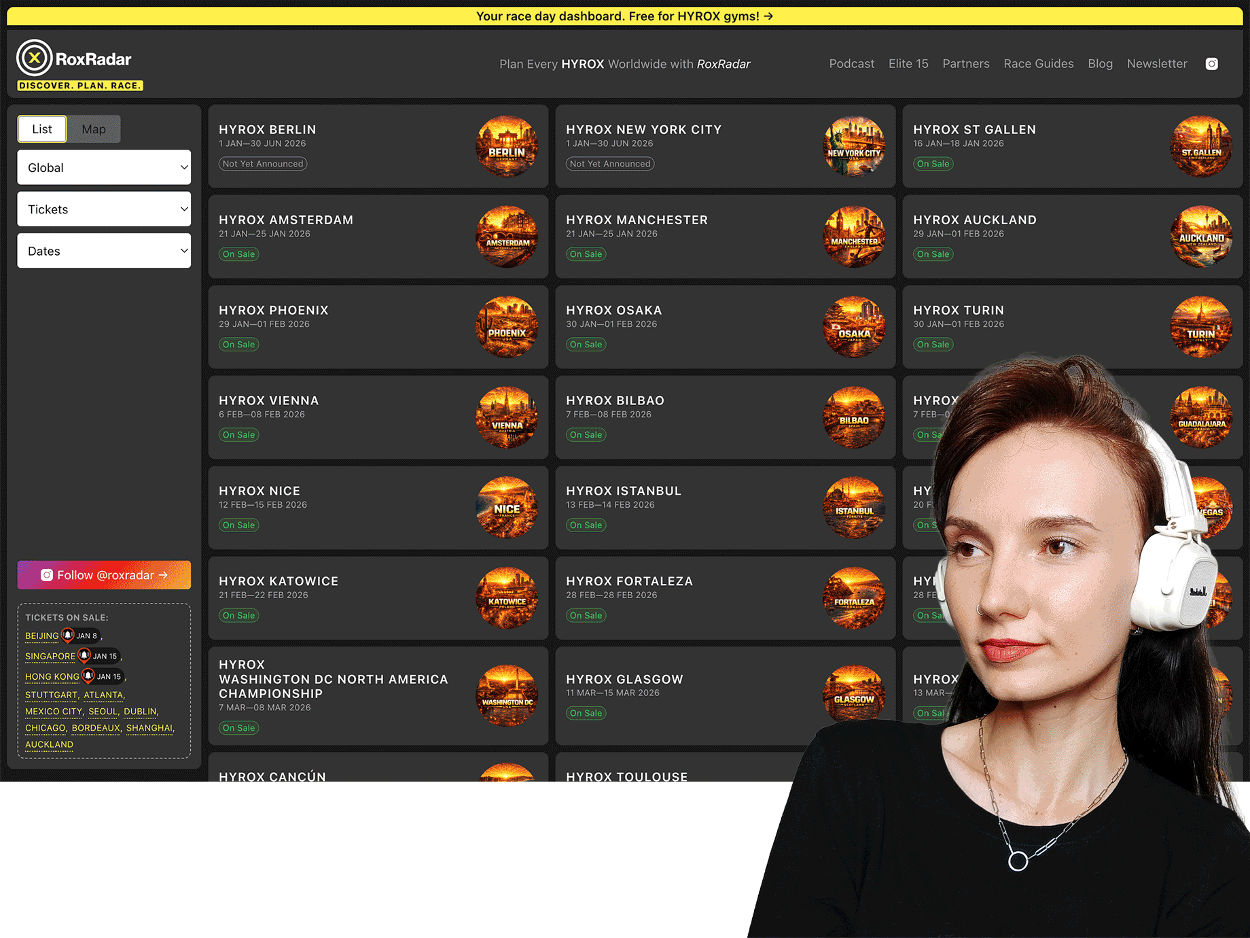Open the Blog page
Viewport: 1250px width, 938px height.
pos(1100,64)
